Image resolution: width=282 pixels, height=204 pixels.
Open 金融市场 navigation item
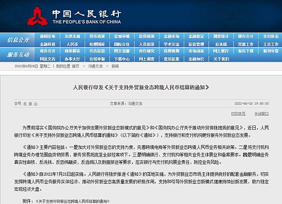[x=172, y=36]
